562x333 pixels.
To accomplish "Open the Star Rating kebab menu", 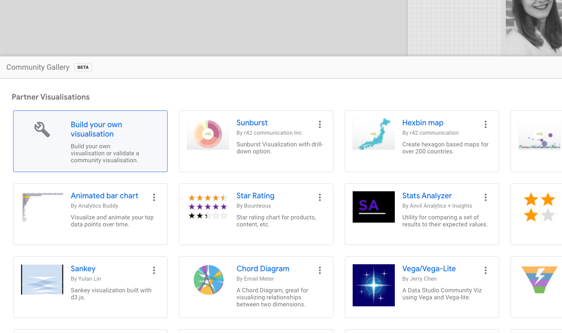I will [320, 197].
